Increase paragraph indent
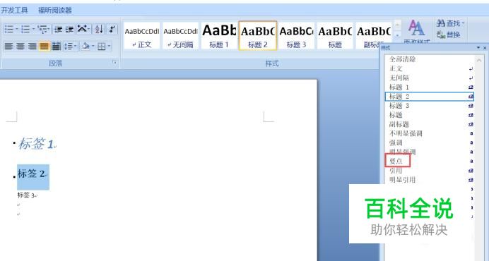Viewport: 489px width, 261px height. tap(69, 30)
